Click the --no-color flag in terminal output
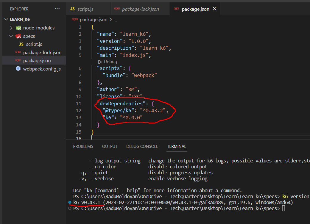The height and width of the screenshot is (224, 310). pos(103,167)
